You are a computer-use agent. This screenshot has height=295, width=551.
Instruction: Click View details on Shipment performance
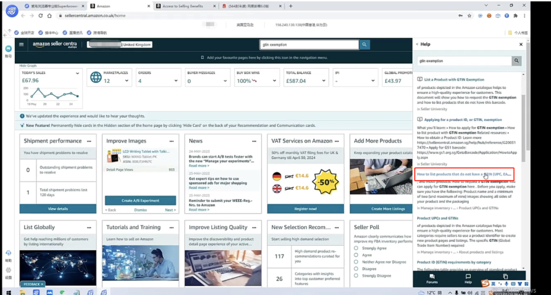(58, 209)
